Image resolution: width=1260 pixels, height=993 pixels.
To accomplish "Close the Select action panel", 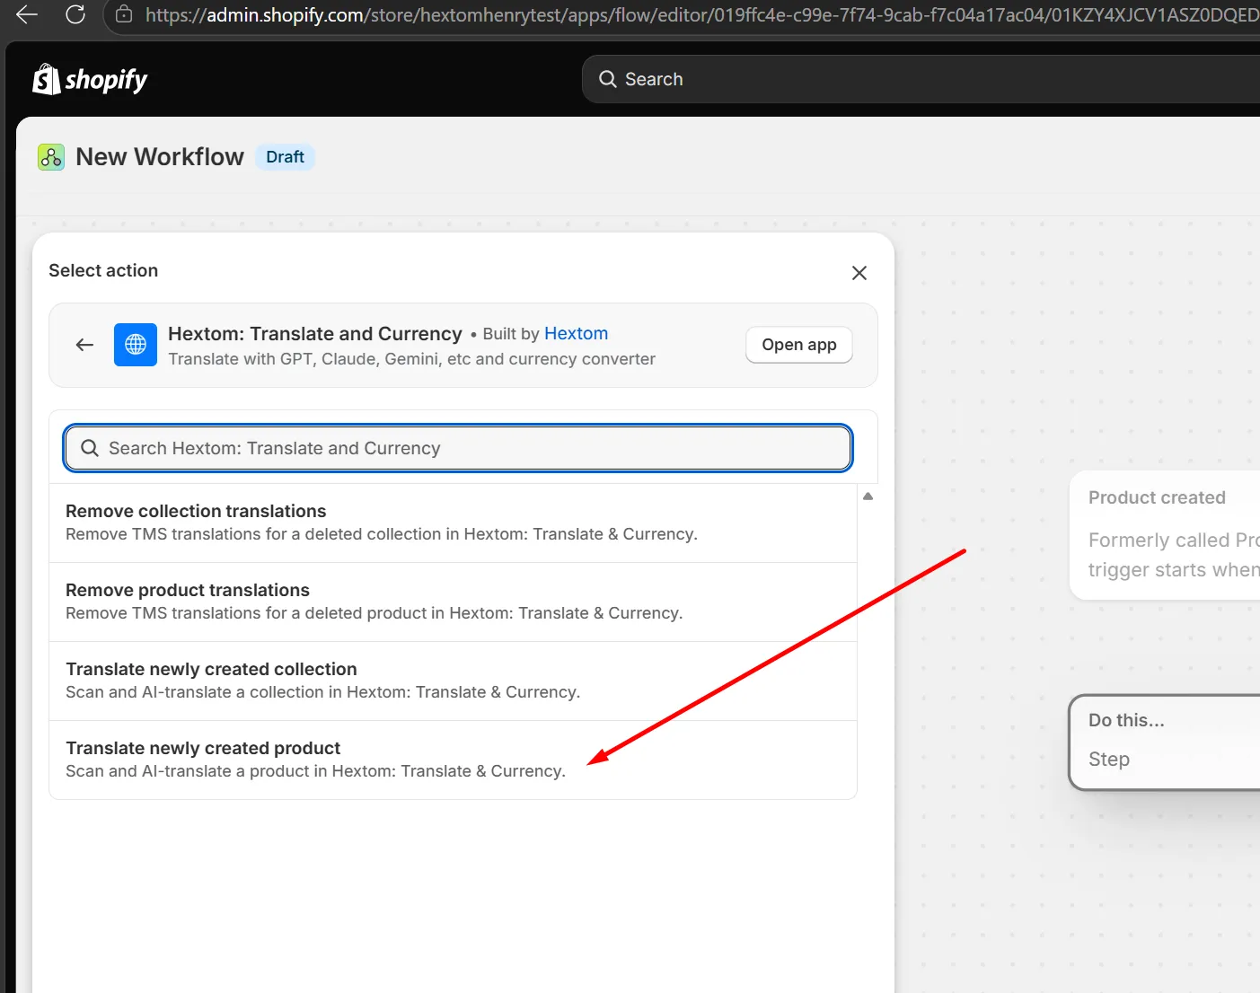I will 859,273.
